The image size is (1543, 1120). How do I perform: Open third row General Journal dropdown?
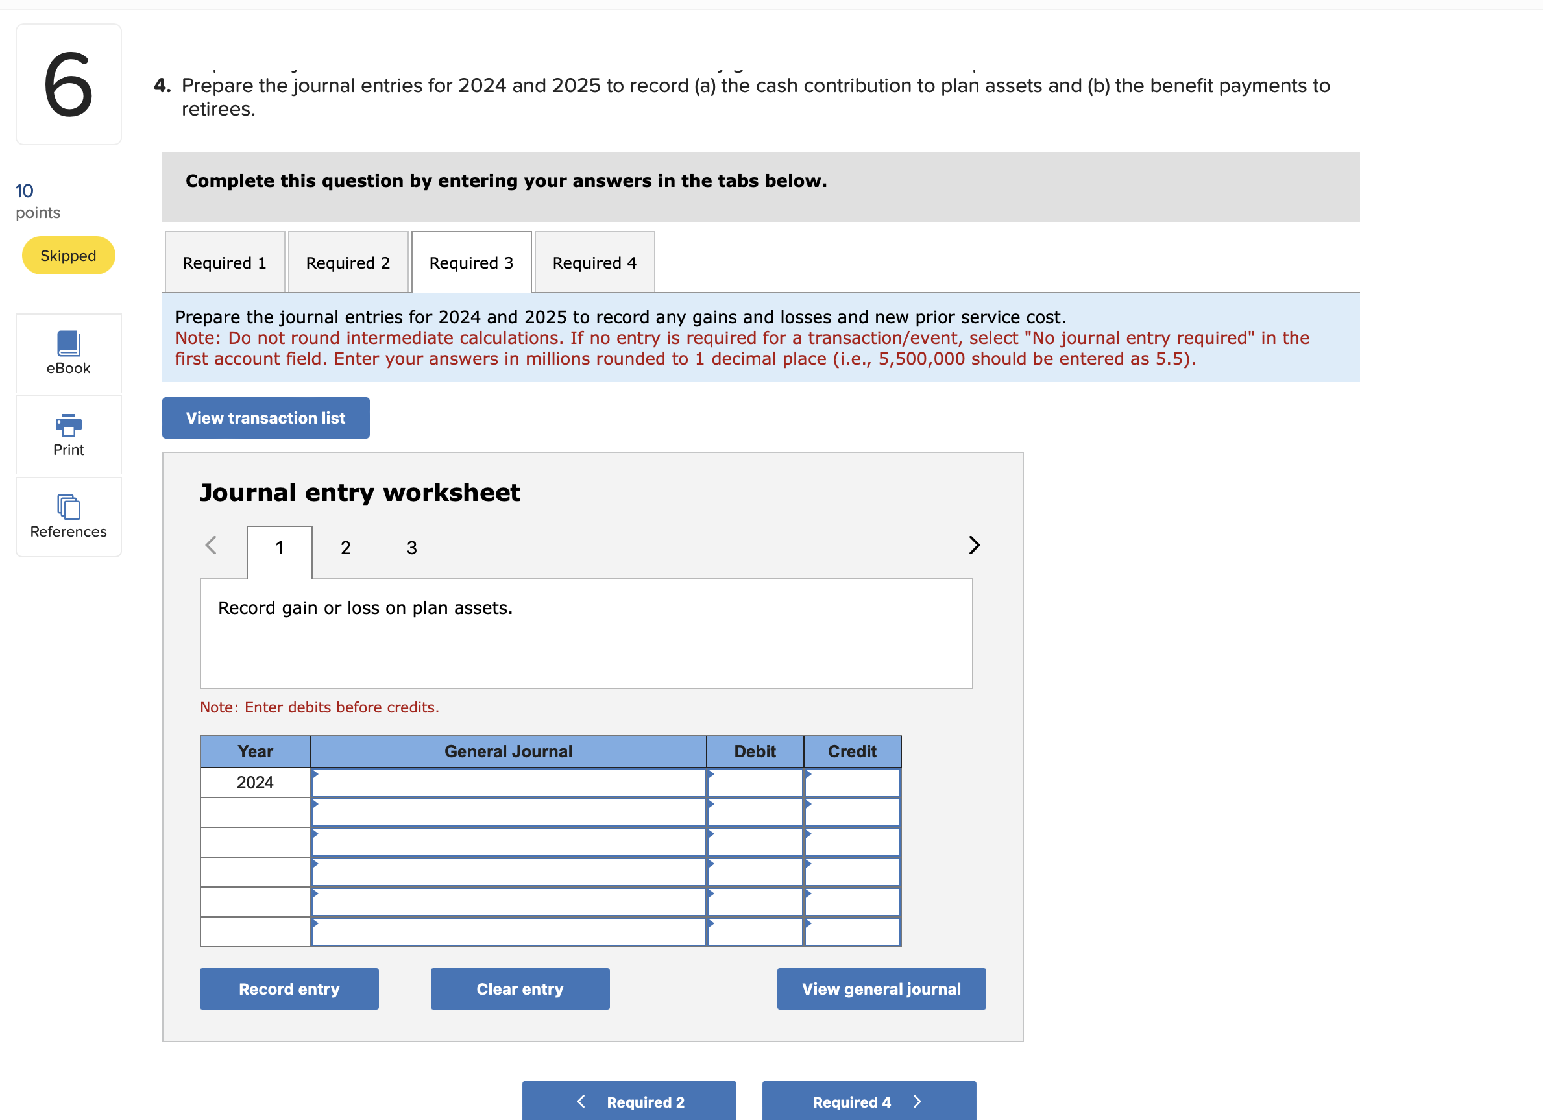click(x=507, y=842)
